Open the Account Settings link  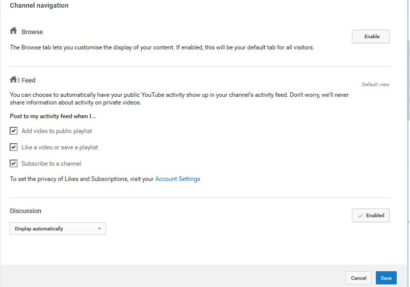(177, 179)
